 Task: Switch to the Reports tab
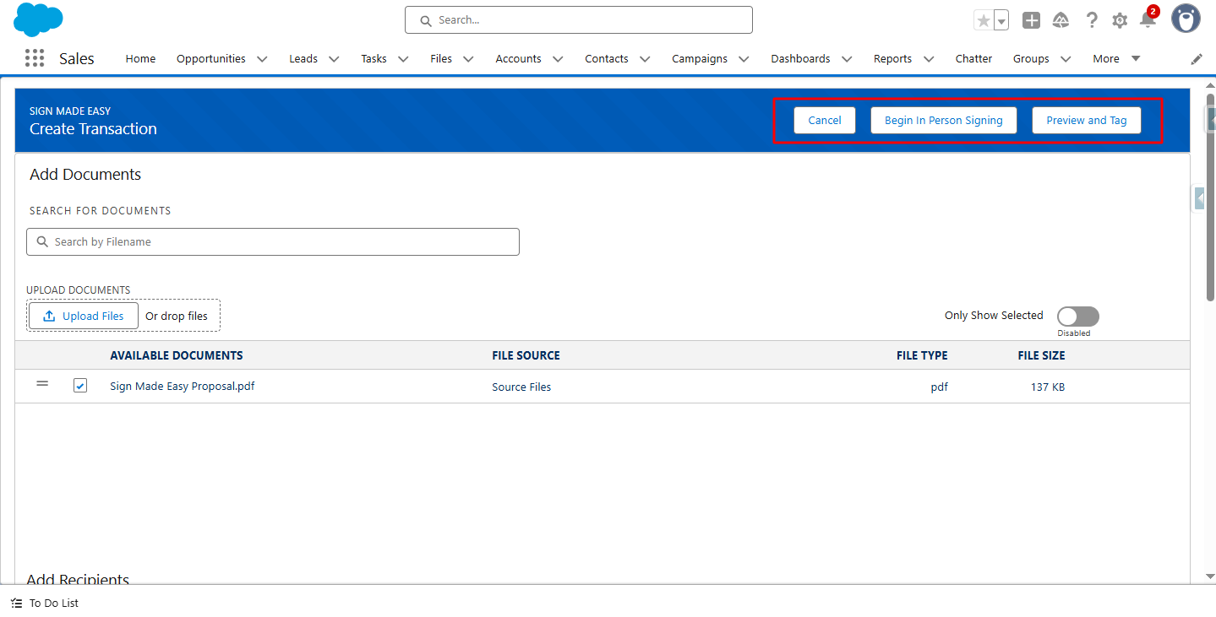pyautogui.click(x=892, y=59)
